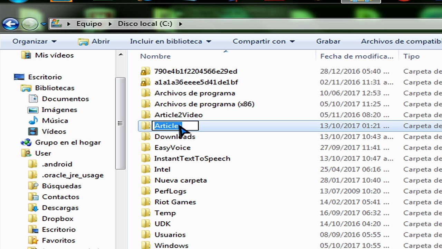Viewport: 442px width, 249px height.
Task: Select UDK folder
Action: pyautogui.click(x=162, y=224)
